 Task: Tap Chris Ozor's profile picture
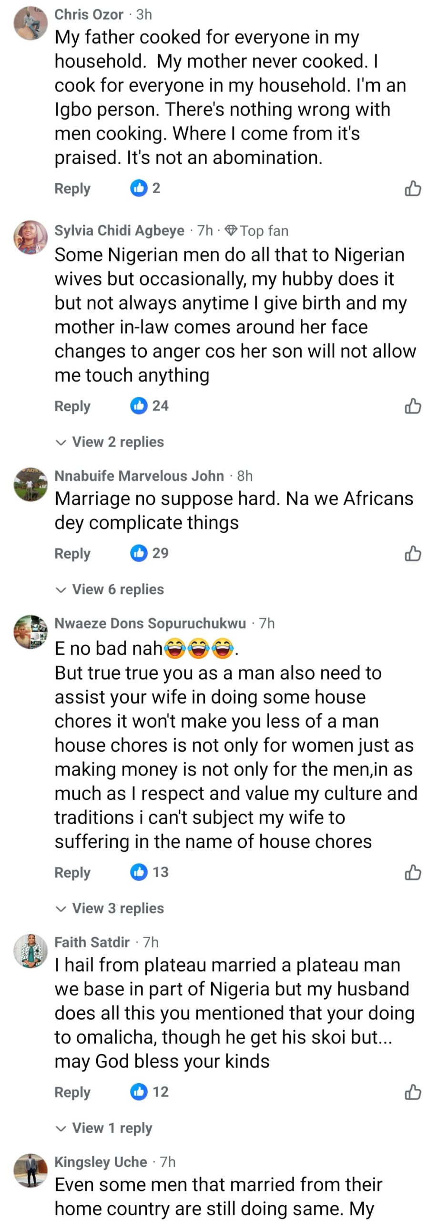pyautogui.click(x=30, y=23)
